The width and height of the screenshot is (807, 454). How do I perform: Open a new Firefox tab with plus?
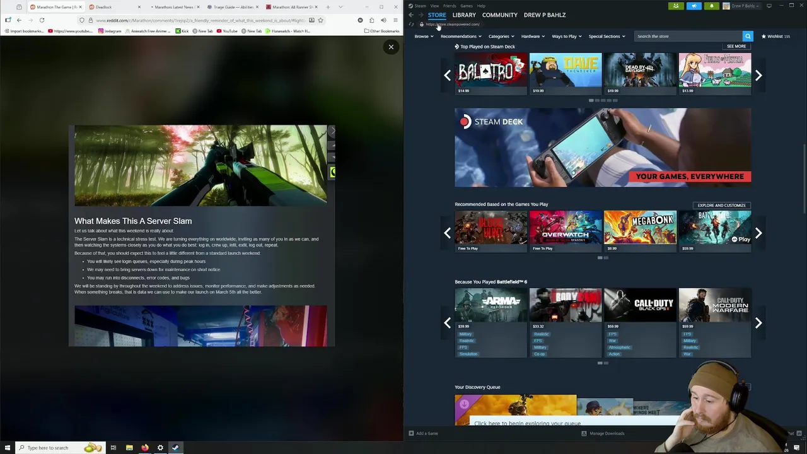[x=328, y=7]
